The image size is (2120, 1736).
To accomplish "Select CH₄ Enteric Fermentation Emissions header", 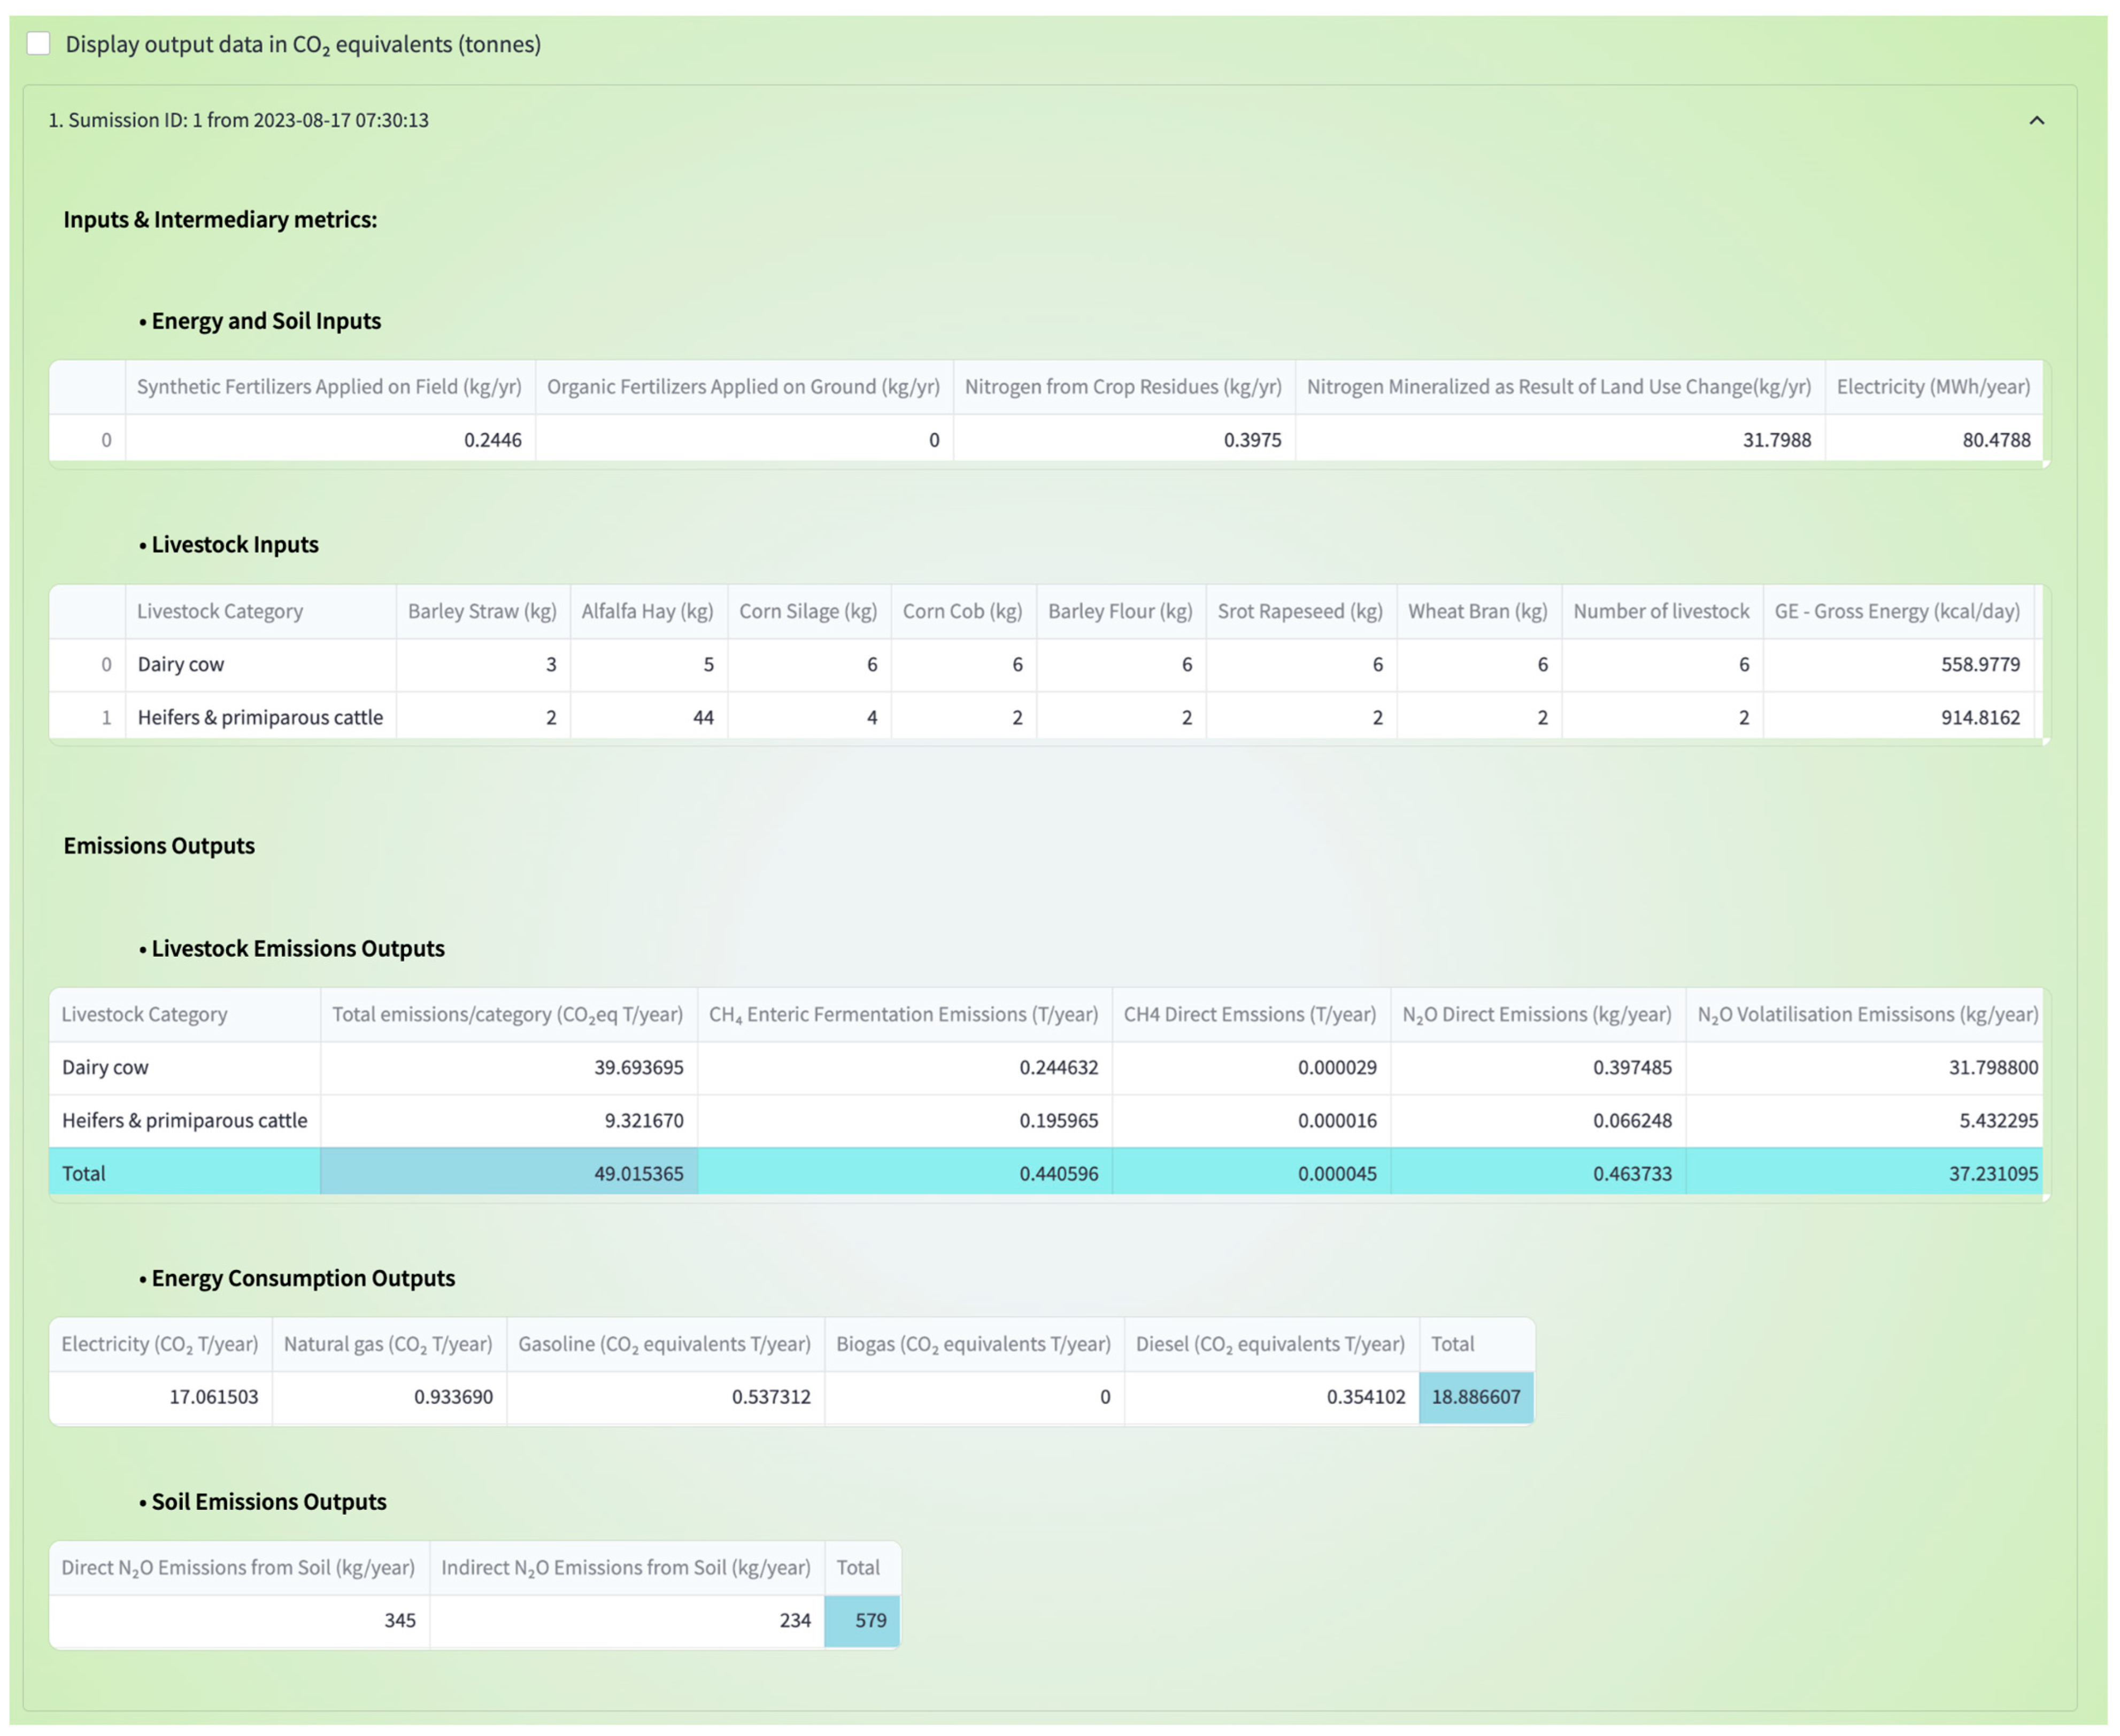I will [x=903, y=1014].
